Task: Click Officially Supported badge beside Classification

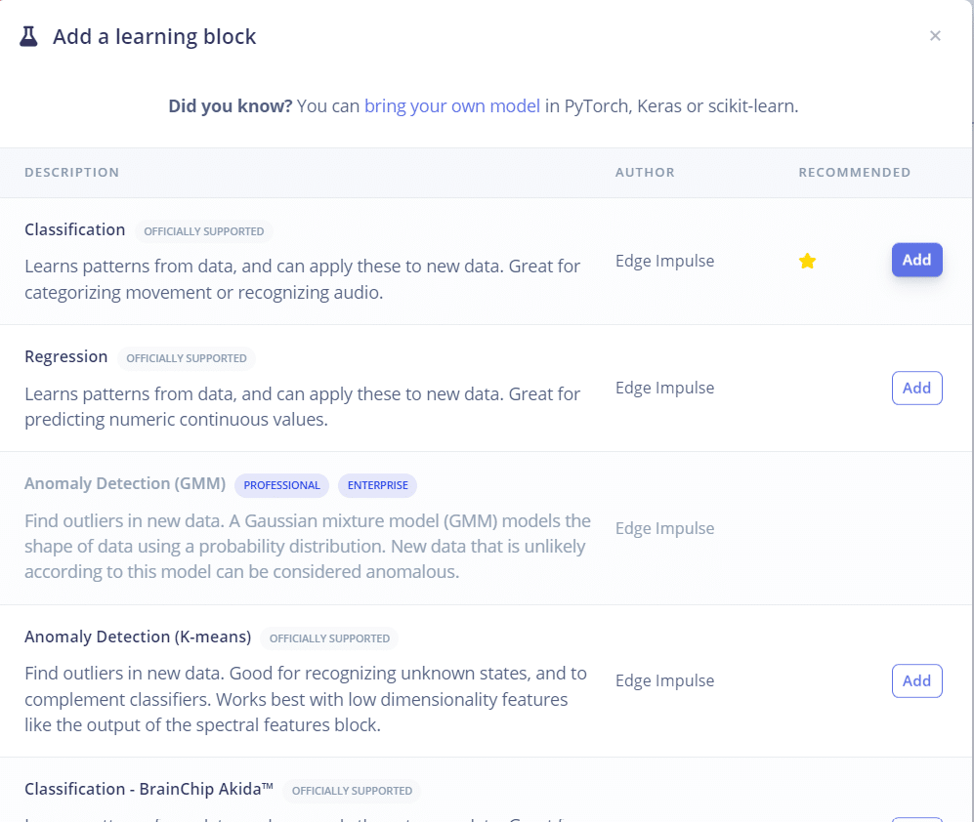Action: click(203, 231)
